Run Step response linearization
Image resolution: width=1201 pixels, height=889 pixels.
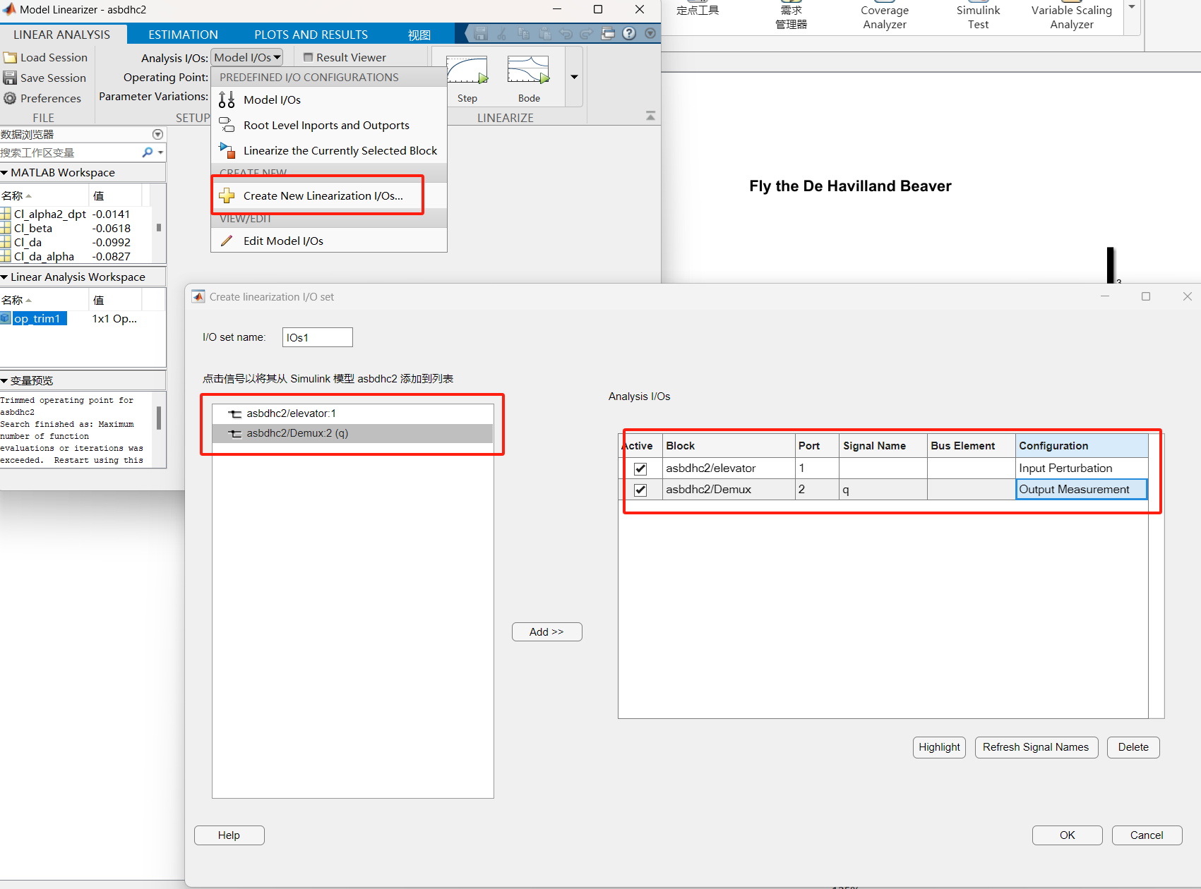467,79
